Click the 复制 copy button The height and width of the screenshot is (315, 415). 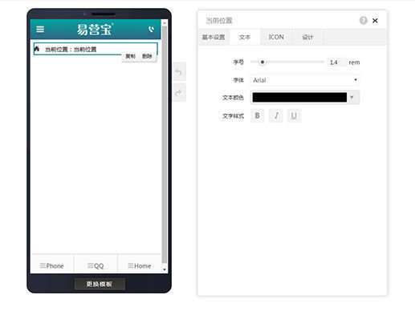coord(130,56)
